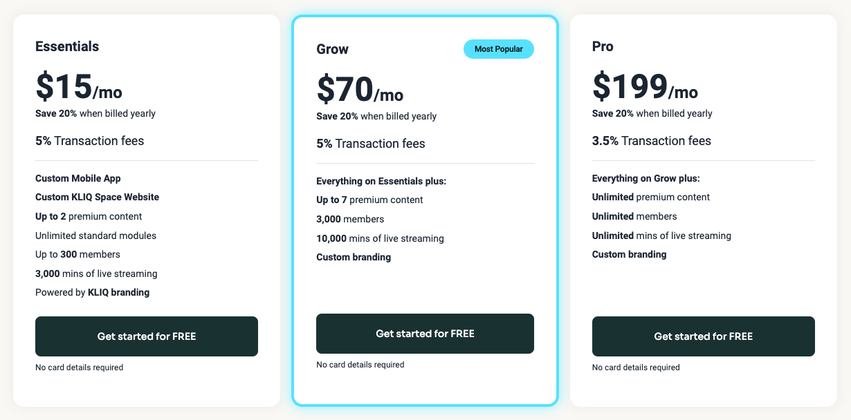The height and width of the screenshot is (420, 851).
Task: Click the 3.5% Transaction fees text
Action: tap(651, 141)
